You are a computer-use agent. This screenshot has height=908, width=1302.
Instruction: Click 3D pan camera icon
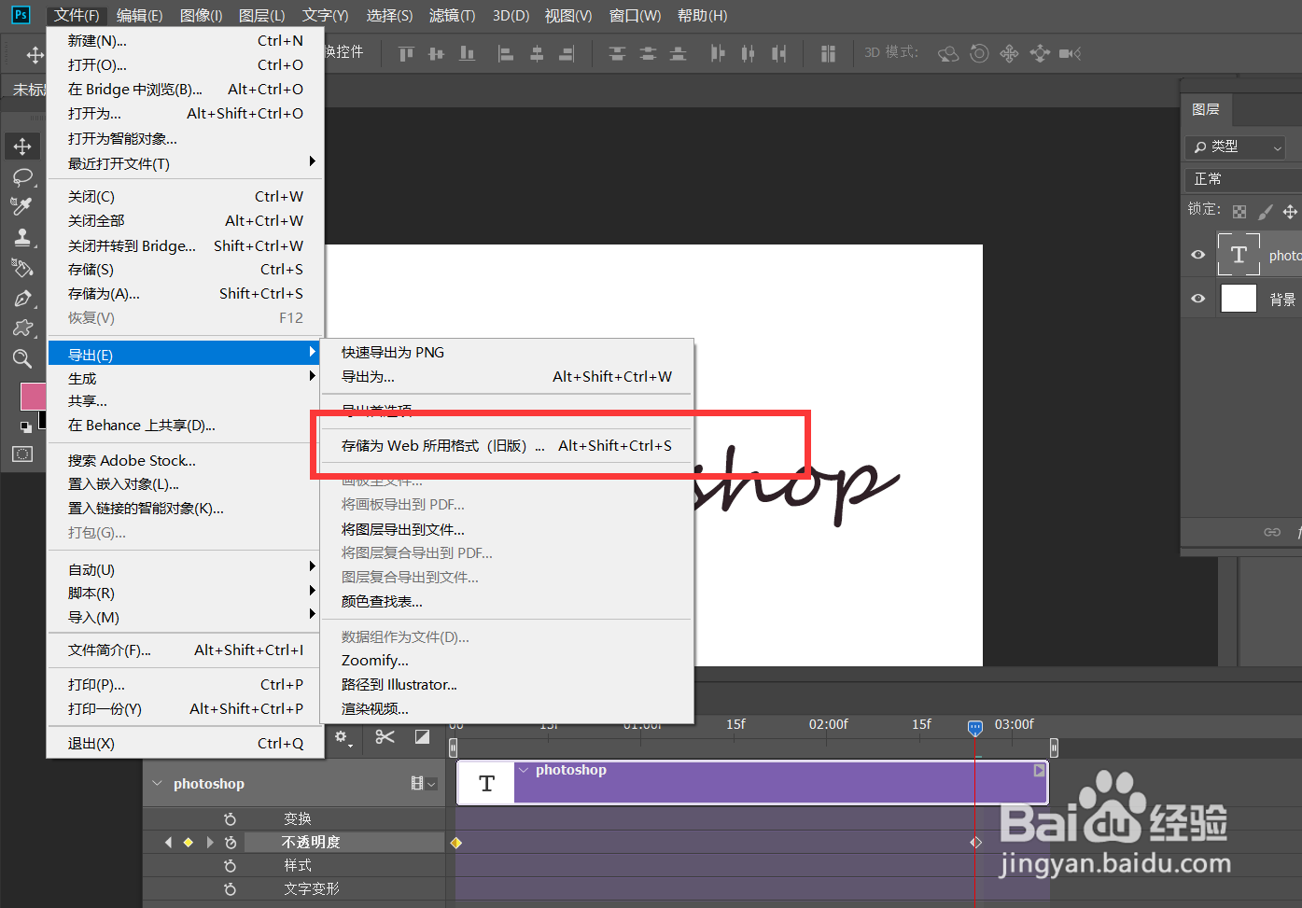(x=1009, y=53)
